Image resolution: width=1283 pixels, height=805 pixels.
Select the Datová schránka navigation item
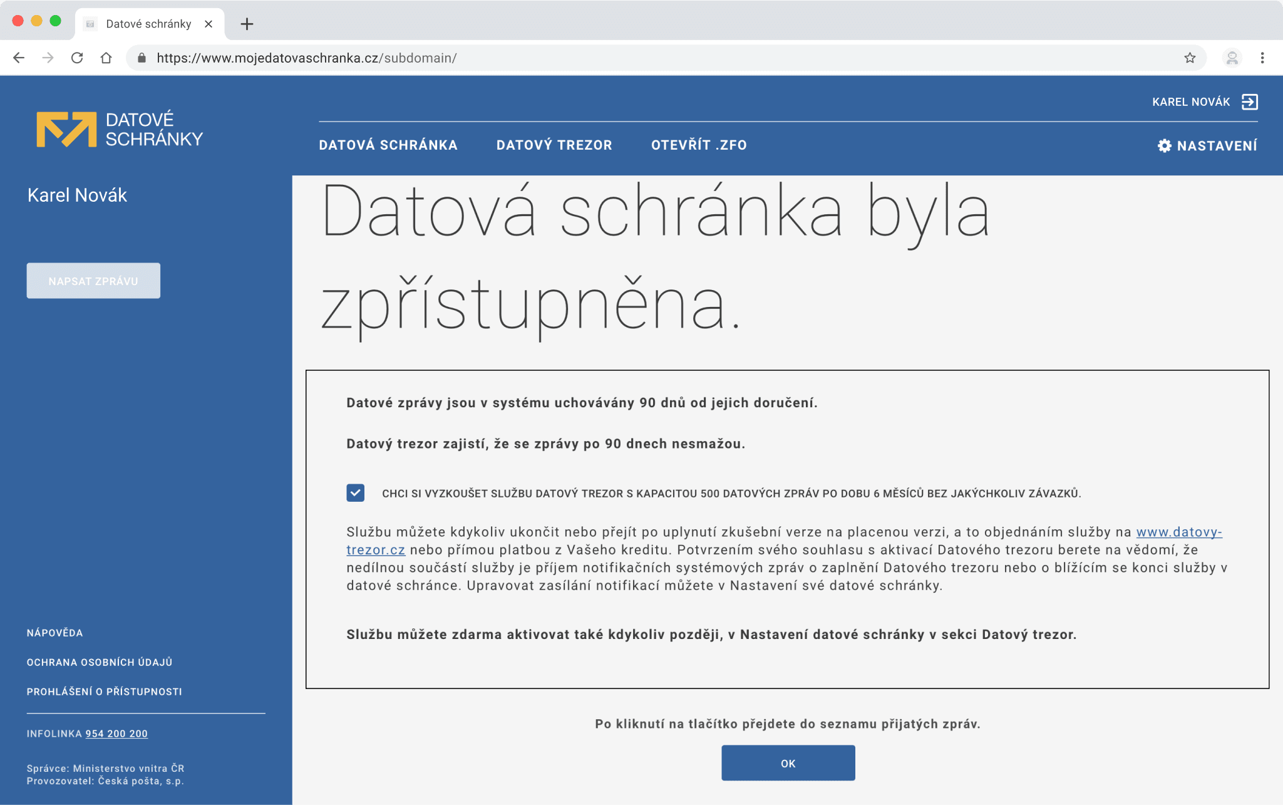pyautogui.click(x=388, y=145)
